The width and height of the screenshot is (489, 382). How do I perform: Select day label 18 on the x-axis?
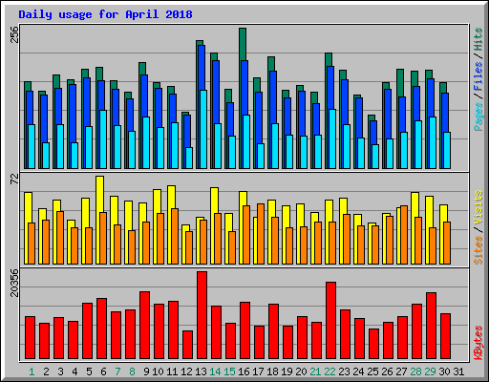click(x=272, y=371)
